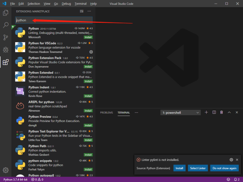Click Do not show again button
Viewport: 243px width, 182px height.
click(x=224, y=168)
